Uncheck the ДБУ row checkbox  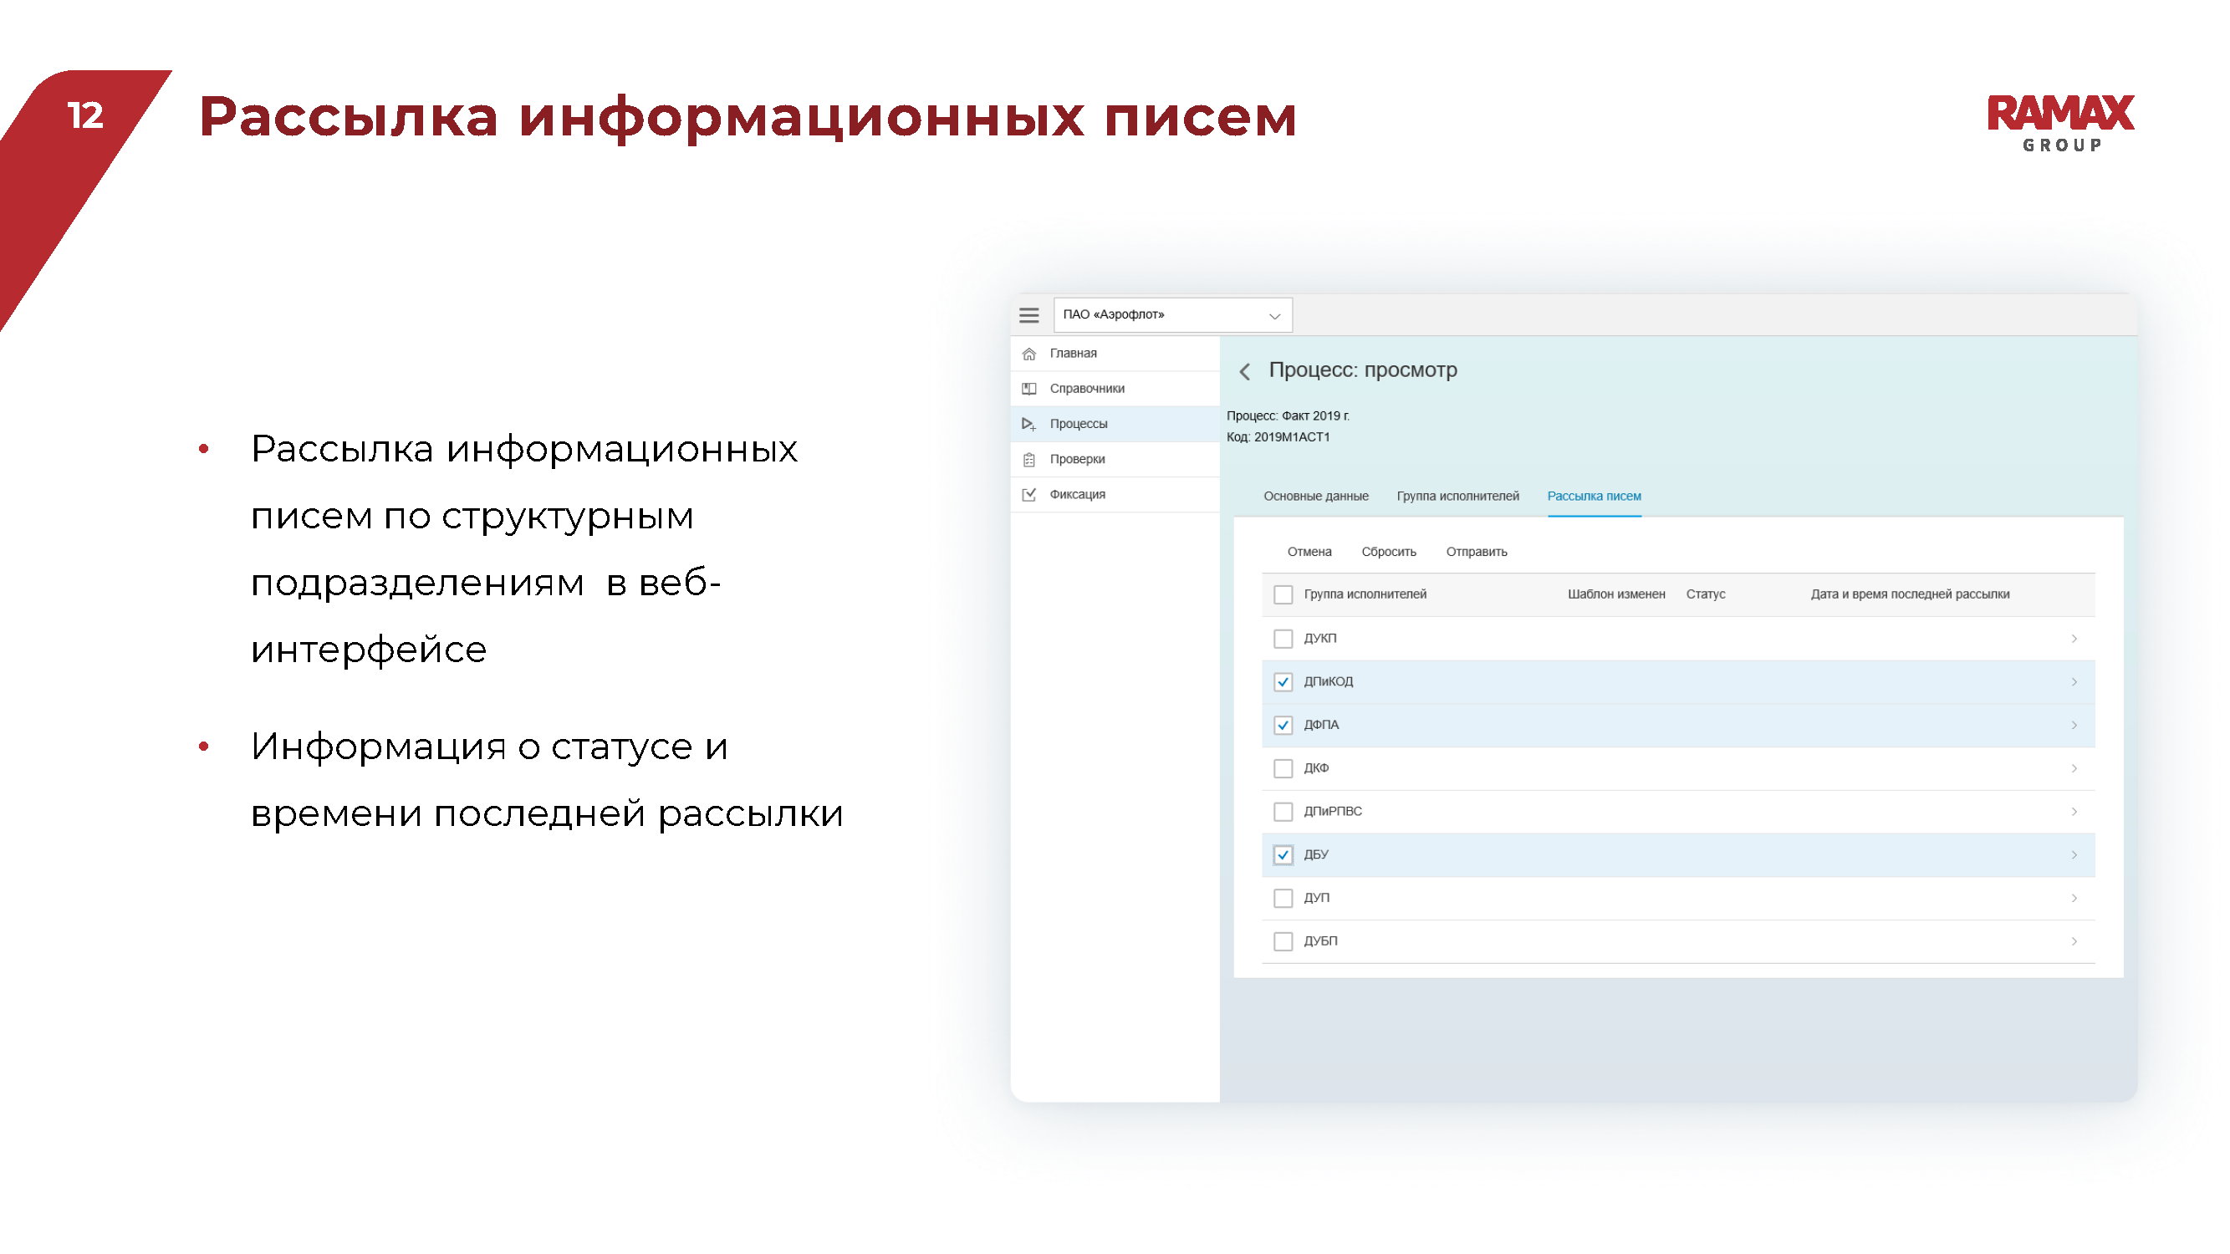coord(1283,855)
